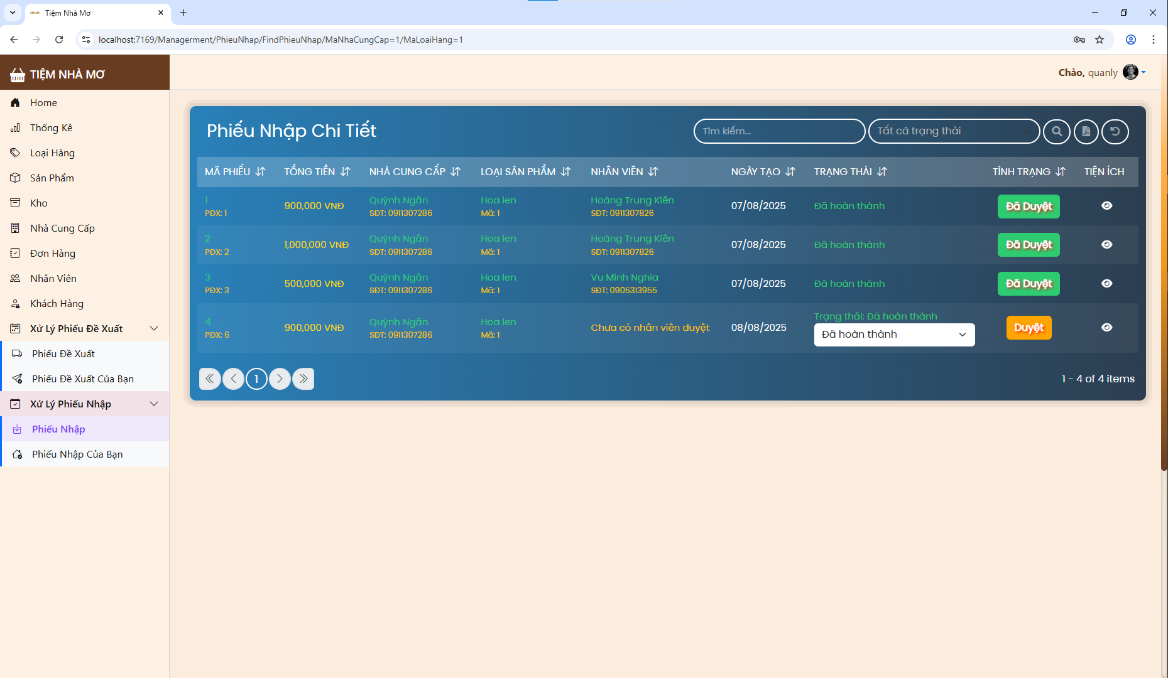1168x678 pixels.
Task: Go to the last page arrow
Action: (303, 379)
